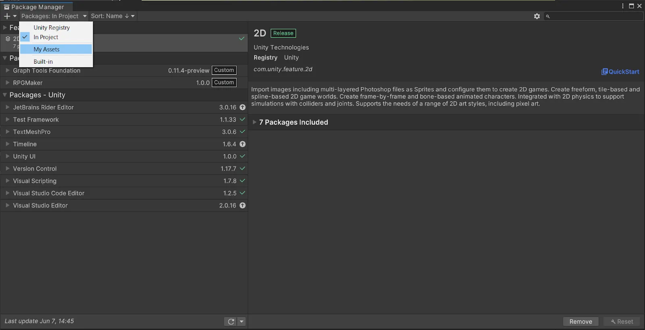The width and height of the screenshot is (645, 330).
Task: Open the add package plus menu
Action: 10,16
